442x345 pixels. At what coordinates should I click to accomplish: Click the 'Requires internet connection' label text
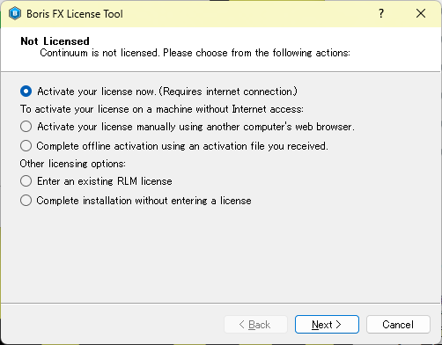coord(228,92)
